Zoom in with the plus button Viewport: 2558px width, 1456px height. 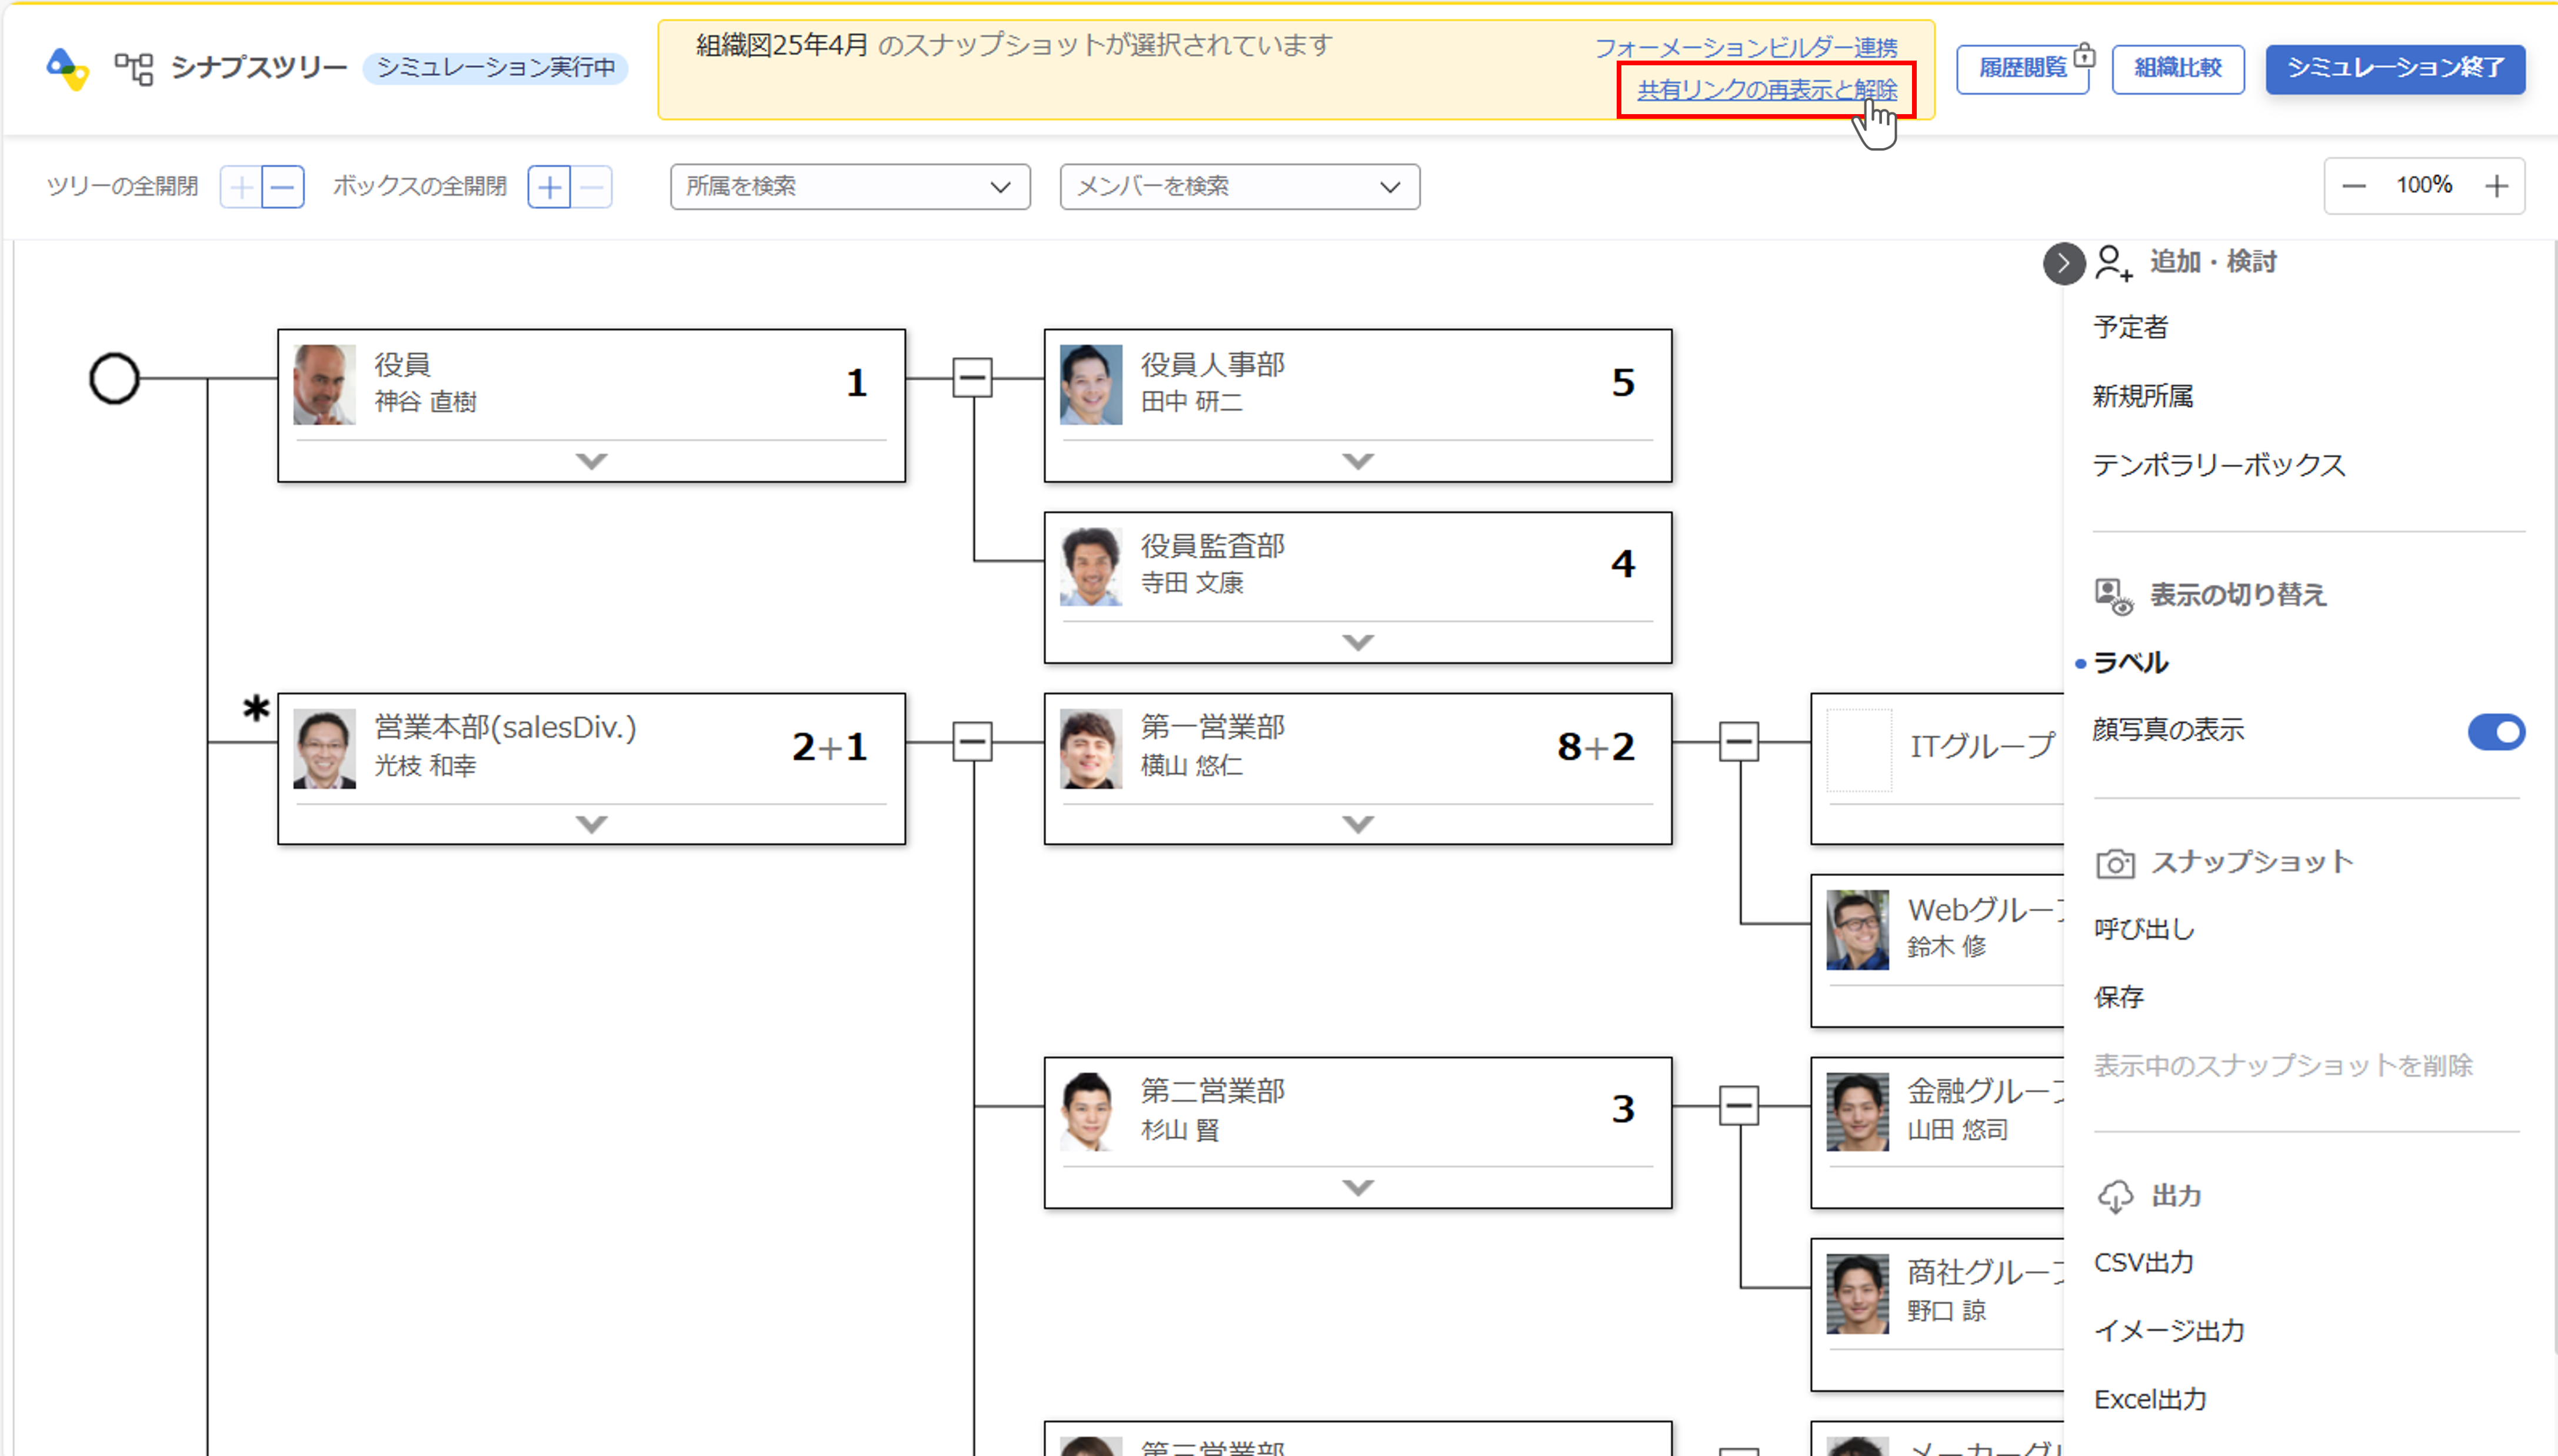2496,186
